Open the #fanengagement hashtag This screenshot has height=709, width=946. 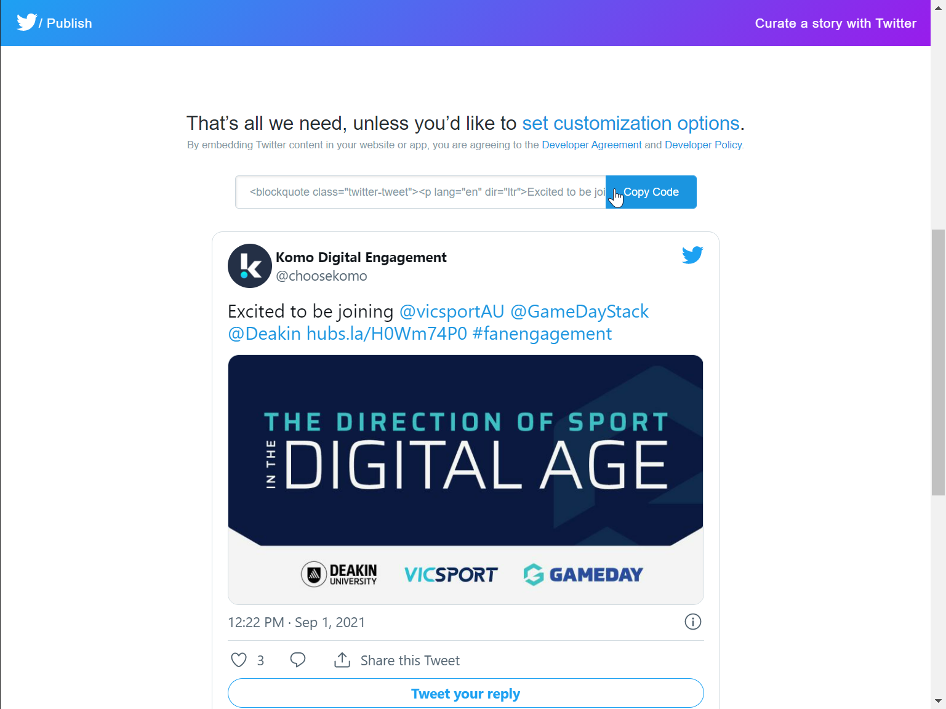pyautogui.click(x=542, y=334)
